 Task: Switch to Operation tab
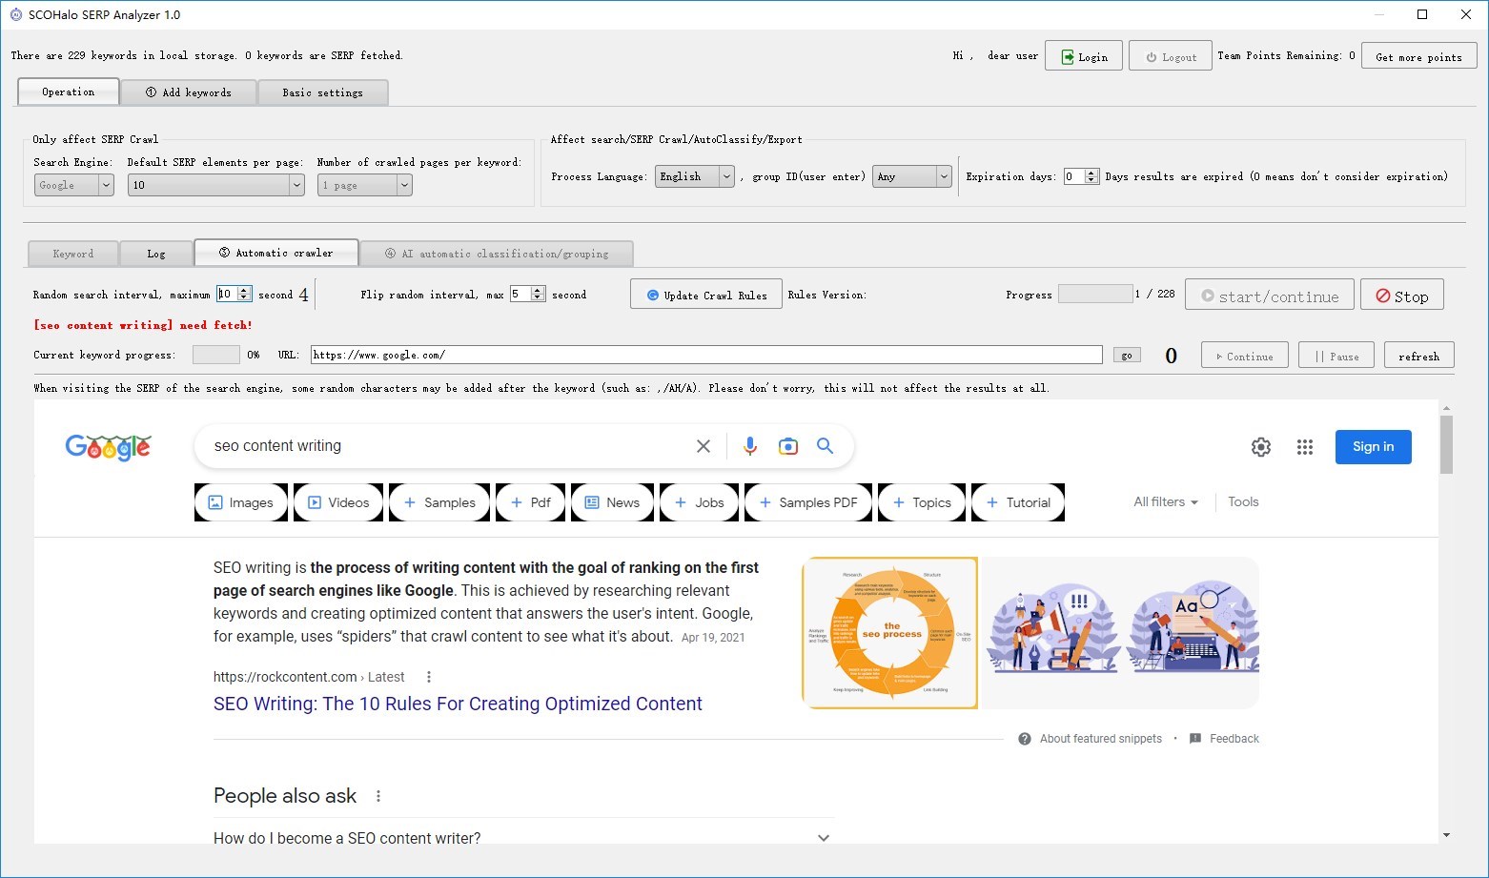[x=68, y=92]
